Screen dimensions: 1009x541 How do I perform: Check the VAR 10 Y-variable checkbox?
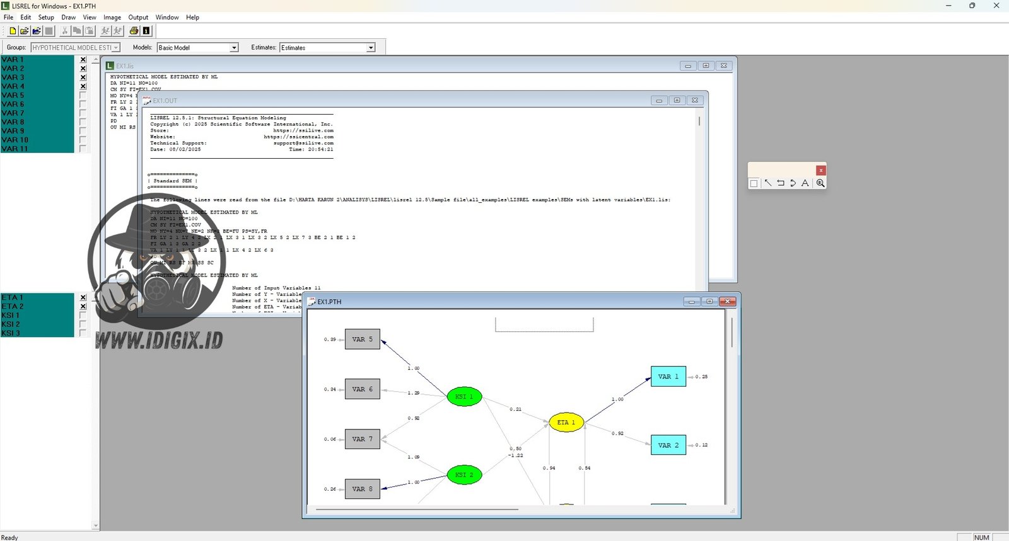coord(83,140)
